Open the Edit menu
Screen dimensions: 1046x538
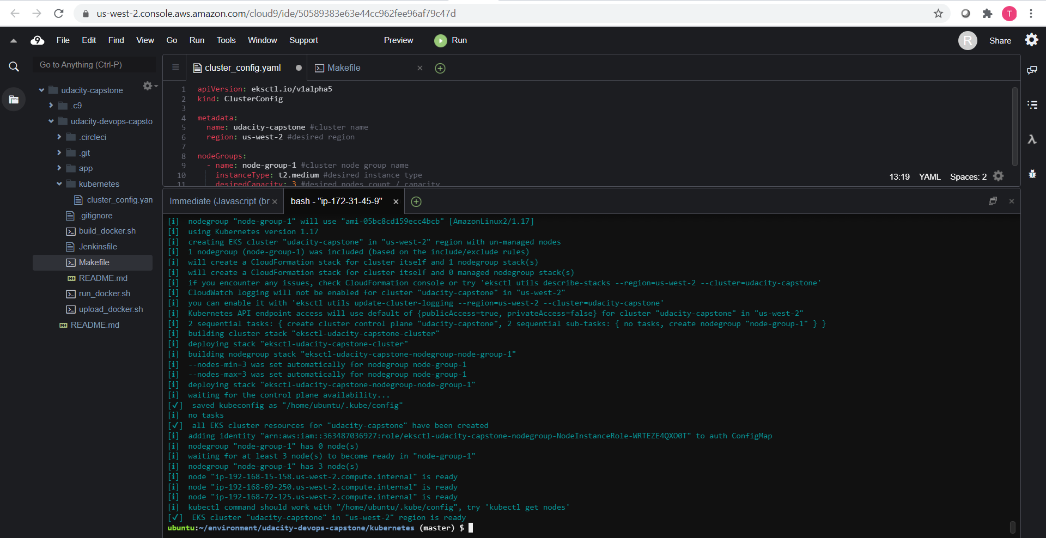pyautogui.click(x=89, y=40)
